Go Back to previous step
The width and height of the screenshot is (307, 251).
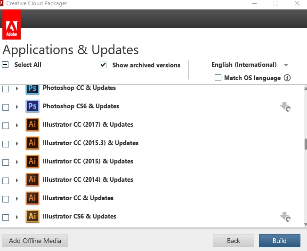tap(234, 241)
